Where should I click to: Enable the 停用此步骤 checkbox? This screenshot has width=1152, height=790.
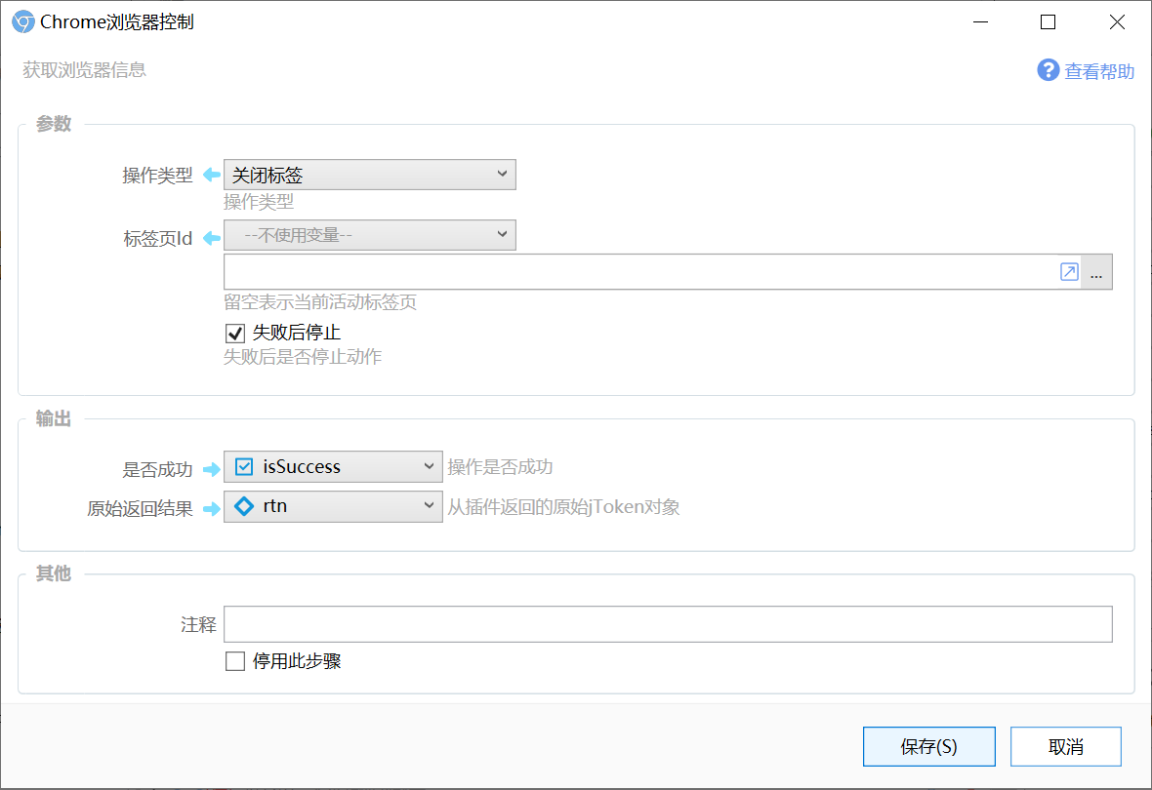click(235, 661)
